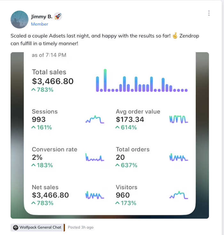Click the rocket badge beside Jimmy B.
The width and height of the screenshot is (224, 235).
[58, 16]
